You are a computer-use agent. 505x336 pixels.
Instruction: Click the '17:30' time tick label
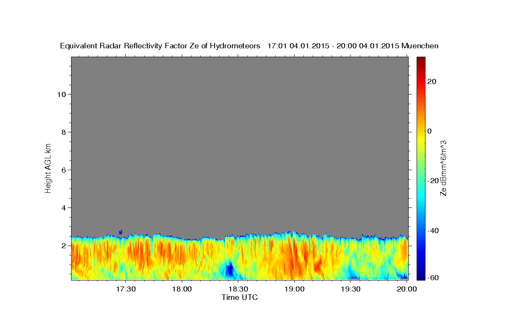pyautogui.click(x=126, y=289)
